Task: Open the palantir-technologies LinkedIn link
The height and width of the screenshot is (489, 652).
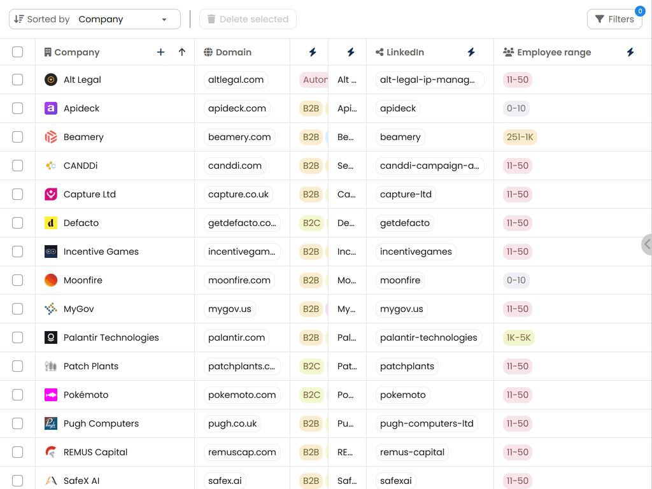Action: [x=429, y=337]
